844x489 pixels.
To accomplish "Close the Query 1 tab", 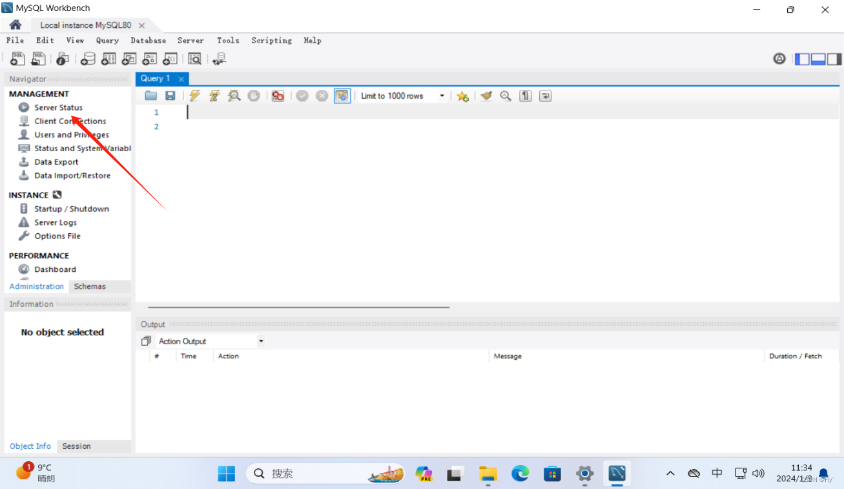I will click(181, 79).
